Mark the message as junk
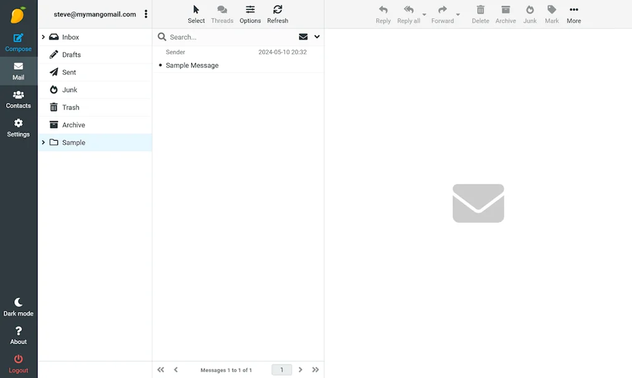Image resolution: width=632 pixels, height=378 pixels. (x=530, y=14)
